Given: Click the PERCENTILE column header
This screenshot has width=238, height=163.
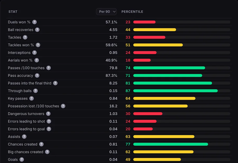Looking at the screenshot, I should pyautogui.click(x=132, y=12).
